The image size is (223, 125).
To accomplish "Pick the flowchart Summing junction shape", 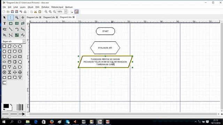I will pyautogui.click(x=4, y=72).
